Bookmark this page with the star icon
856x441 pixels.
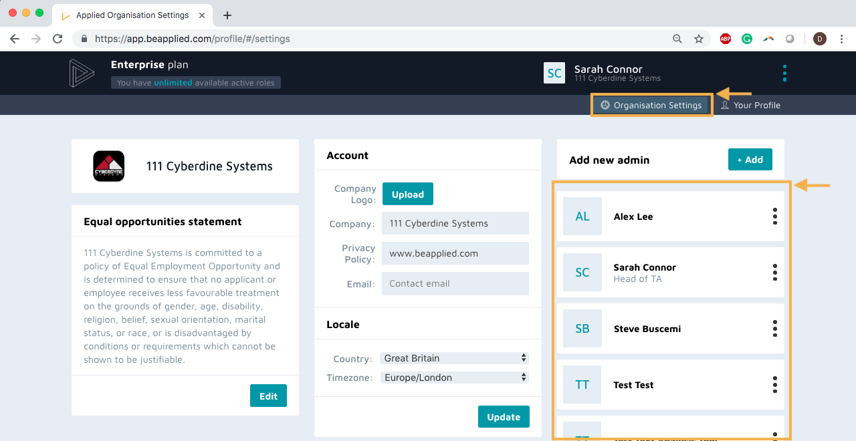tap(699, 39)
